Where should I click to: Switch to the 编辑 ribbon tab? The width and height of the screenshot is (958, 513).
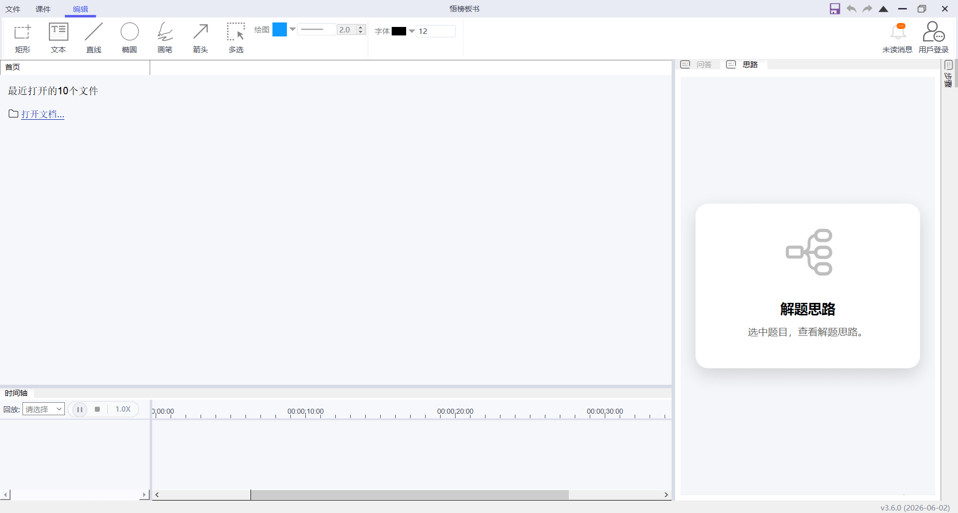pyautogui.click(x=80, y=9)
